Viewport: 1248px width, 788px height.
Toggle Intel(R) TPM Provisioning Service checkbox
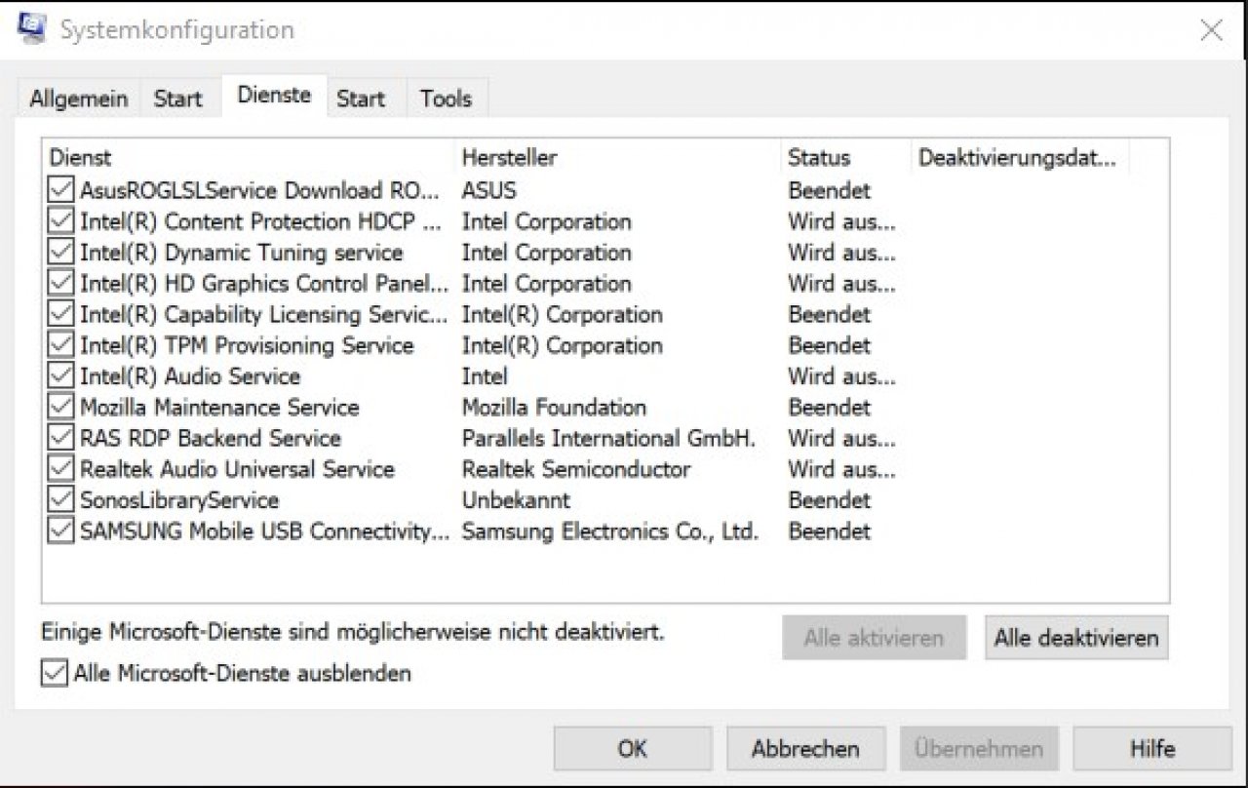click(60, 345)
